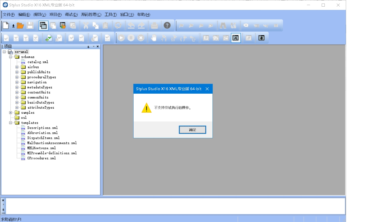Image resolution: width=390 pixels, height=222 pixels.
Task: Click the Refresh circular arrows icon
Action: pos(118,25)
